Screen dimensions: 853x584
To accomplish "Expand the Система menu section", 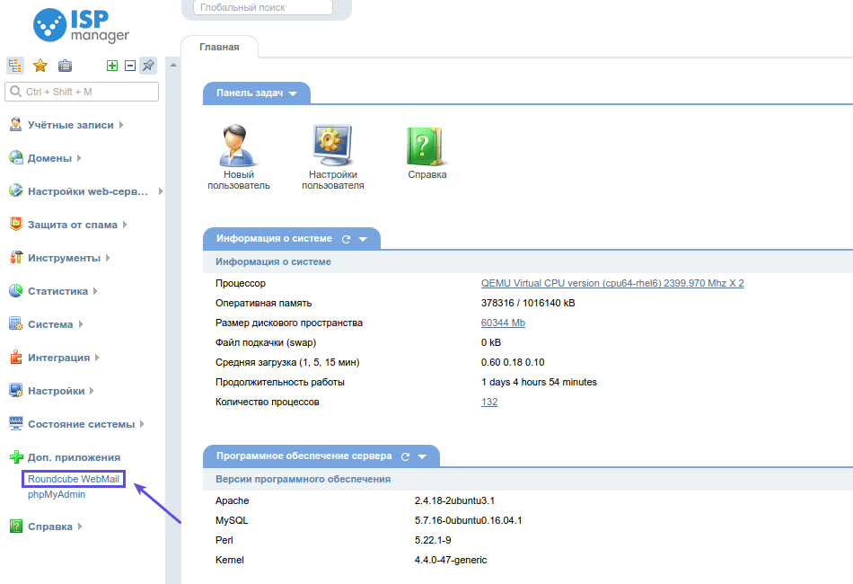I will point(81,323).
